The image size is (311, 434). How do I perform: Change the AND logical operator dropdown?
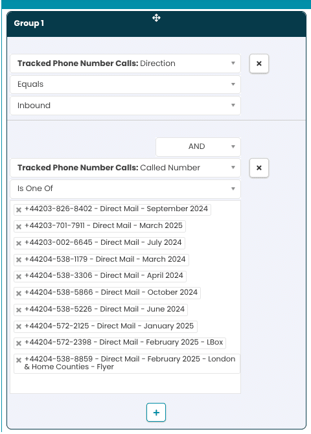pyautogui.click(x=198, y=146)
